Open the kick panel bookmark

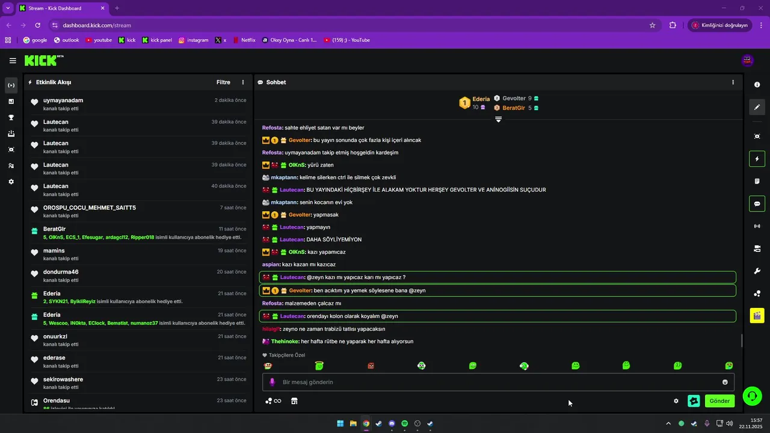(x=157, y=40)
